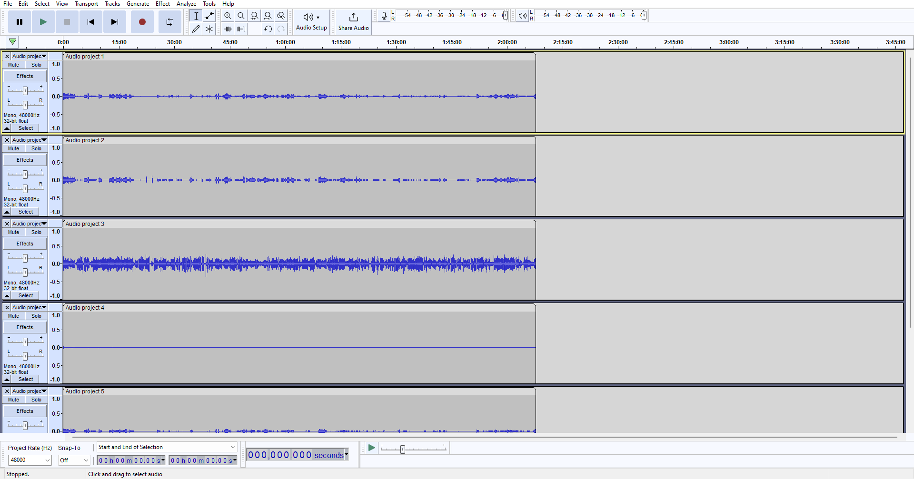Collapse the Audio project 3 track
914x479 pixels.
pyautogui.click(x=7, y=295)
